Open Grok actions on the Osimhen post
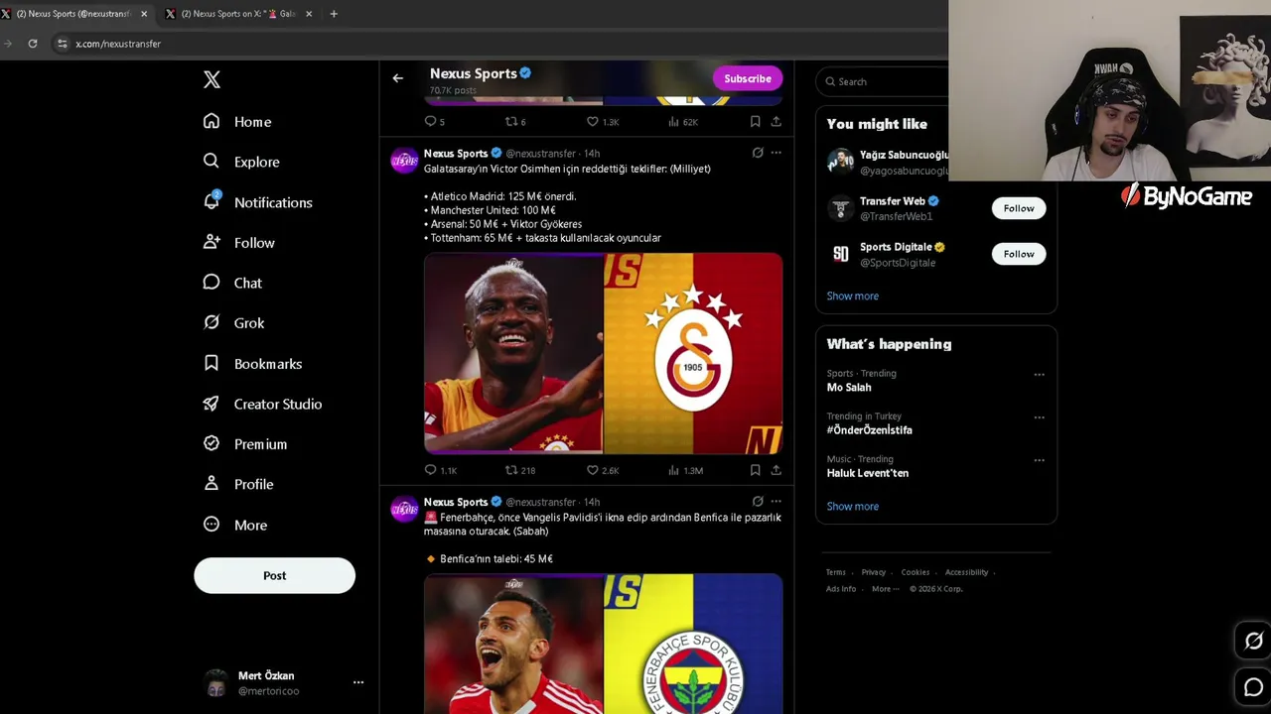 758,153
